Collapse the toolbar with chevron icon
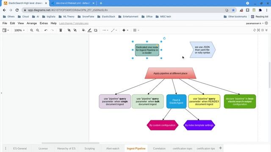The height and width of the screenshot is (152, 271). pos(266,30)
